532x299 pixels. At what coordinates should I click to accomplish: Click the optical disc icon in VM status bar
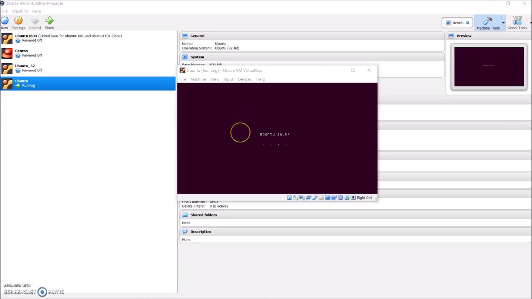click(x=296, y=198)
